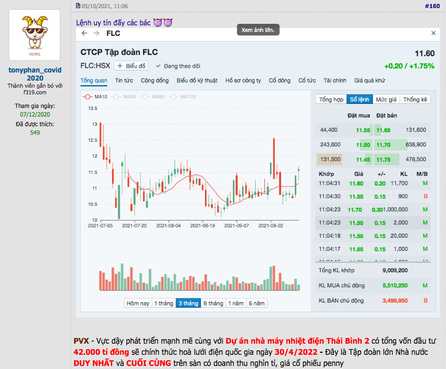Click the post document icon beside the date

[78, 6]
